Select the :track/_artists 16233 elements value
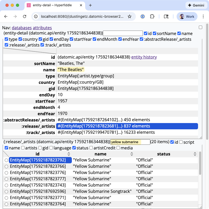The width and height of the screenshot is (209, 209). [x=106, y=132]
